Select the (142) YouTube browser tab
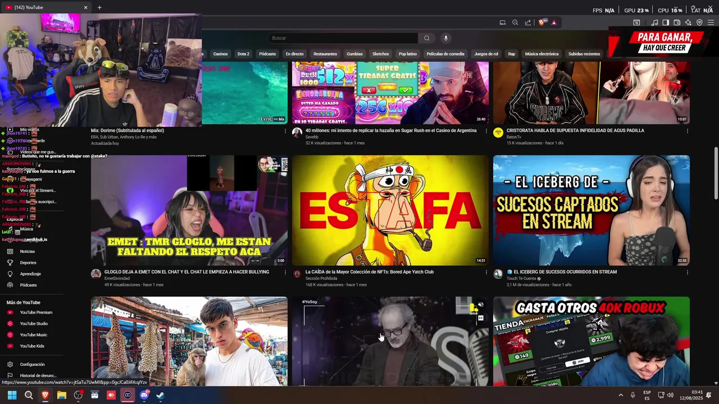Viewport: 719px width, 404px height. [x=46, y=7]
